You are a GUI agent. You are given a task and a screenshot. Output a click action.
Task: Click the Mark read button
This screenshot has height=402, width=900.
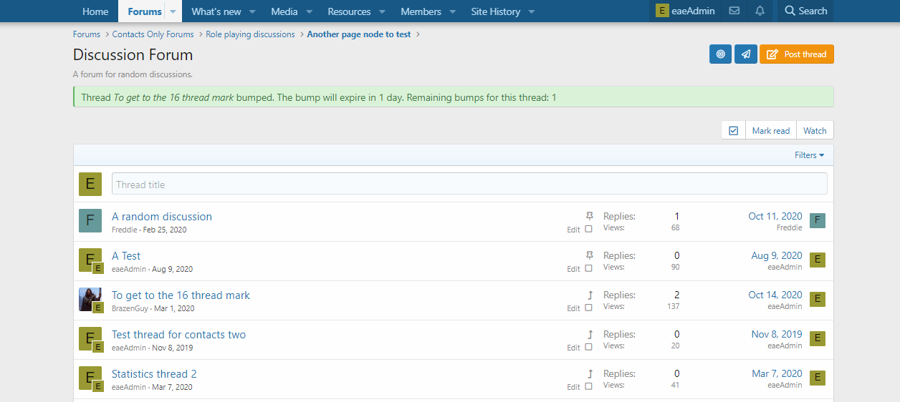click(x=770, y=130)
